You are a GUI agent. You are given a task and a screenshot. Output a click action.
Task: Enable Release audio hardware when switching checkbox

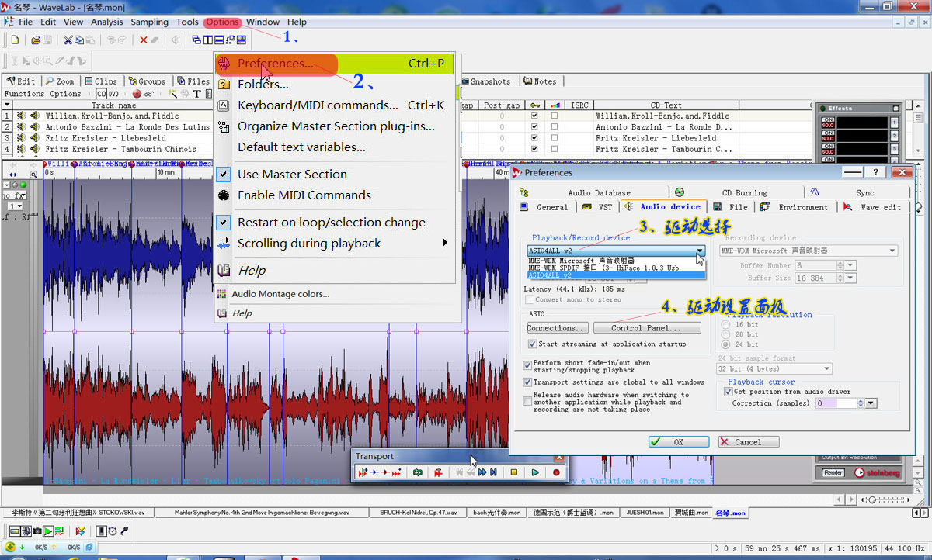coord(528,401)
